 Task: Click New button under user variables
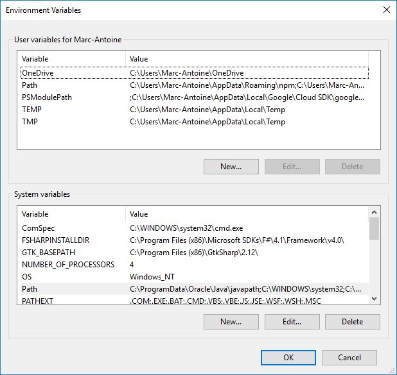(231, 167)
